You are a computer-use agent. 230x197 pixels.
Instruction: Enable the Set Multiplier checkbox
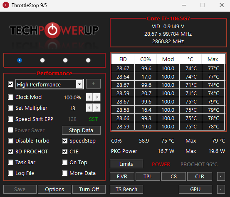click(x=10, y=108)
